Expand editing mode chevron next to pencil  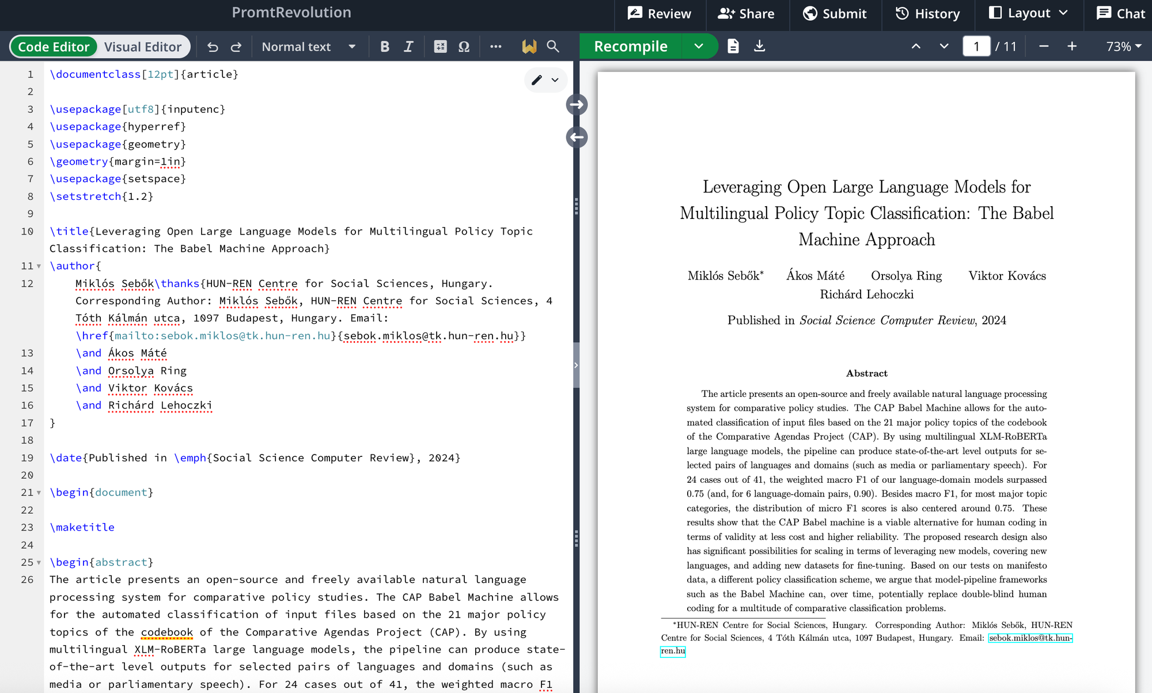click(x=555, y=80)
